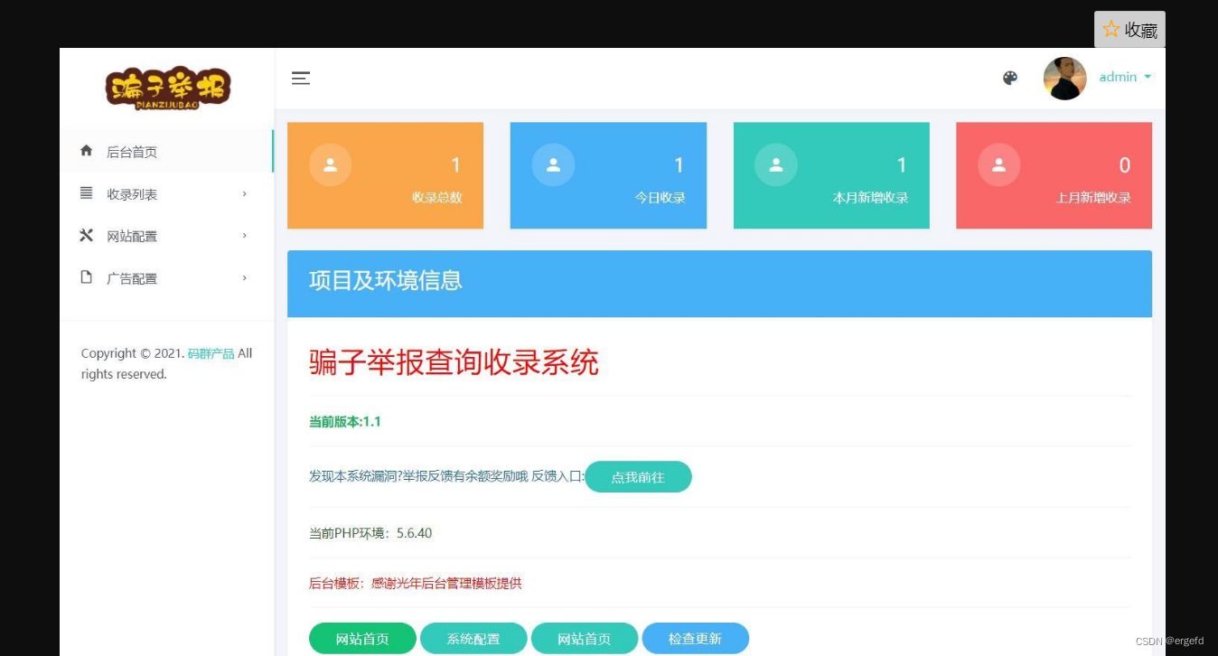1218x656 pixels.
Task: Click the document icon beside 广告配置
Action: [86, 277]
